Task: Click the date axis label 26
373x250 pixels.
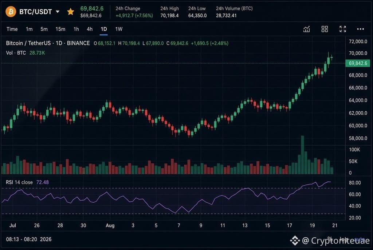Action: point(37,225)
